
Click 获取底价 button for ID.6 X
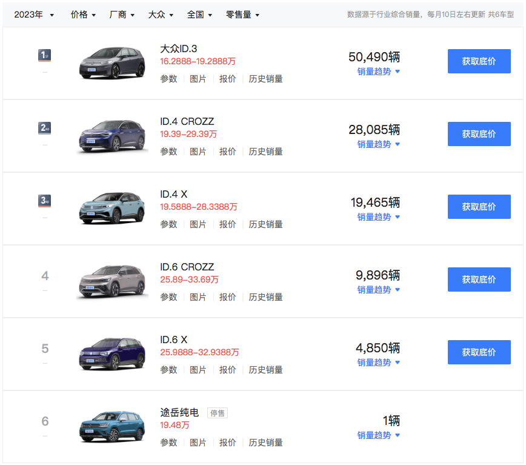(479, 352)
